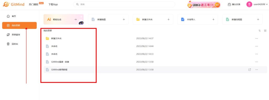Image resolution: width=269 pixels, height=100 pixels.
Task: Click the 新建脑图 card
Action: [108, 19]
